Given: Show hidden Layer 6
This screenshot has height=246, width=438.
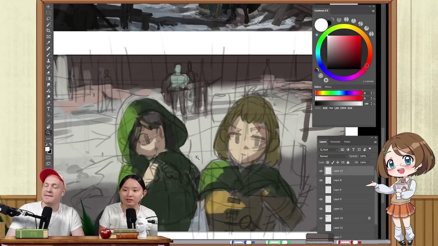Looking at the screenshot, I should tap(321, 190).
